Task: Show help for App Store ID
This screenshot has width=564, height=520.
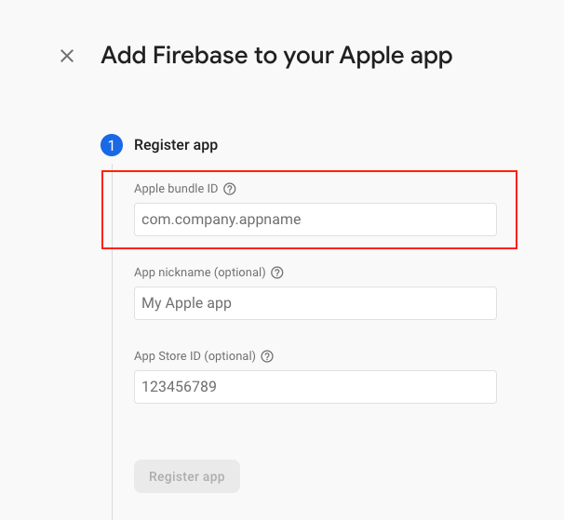Action: 267,356
